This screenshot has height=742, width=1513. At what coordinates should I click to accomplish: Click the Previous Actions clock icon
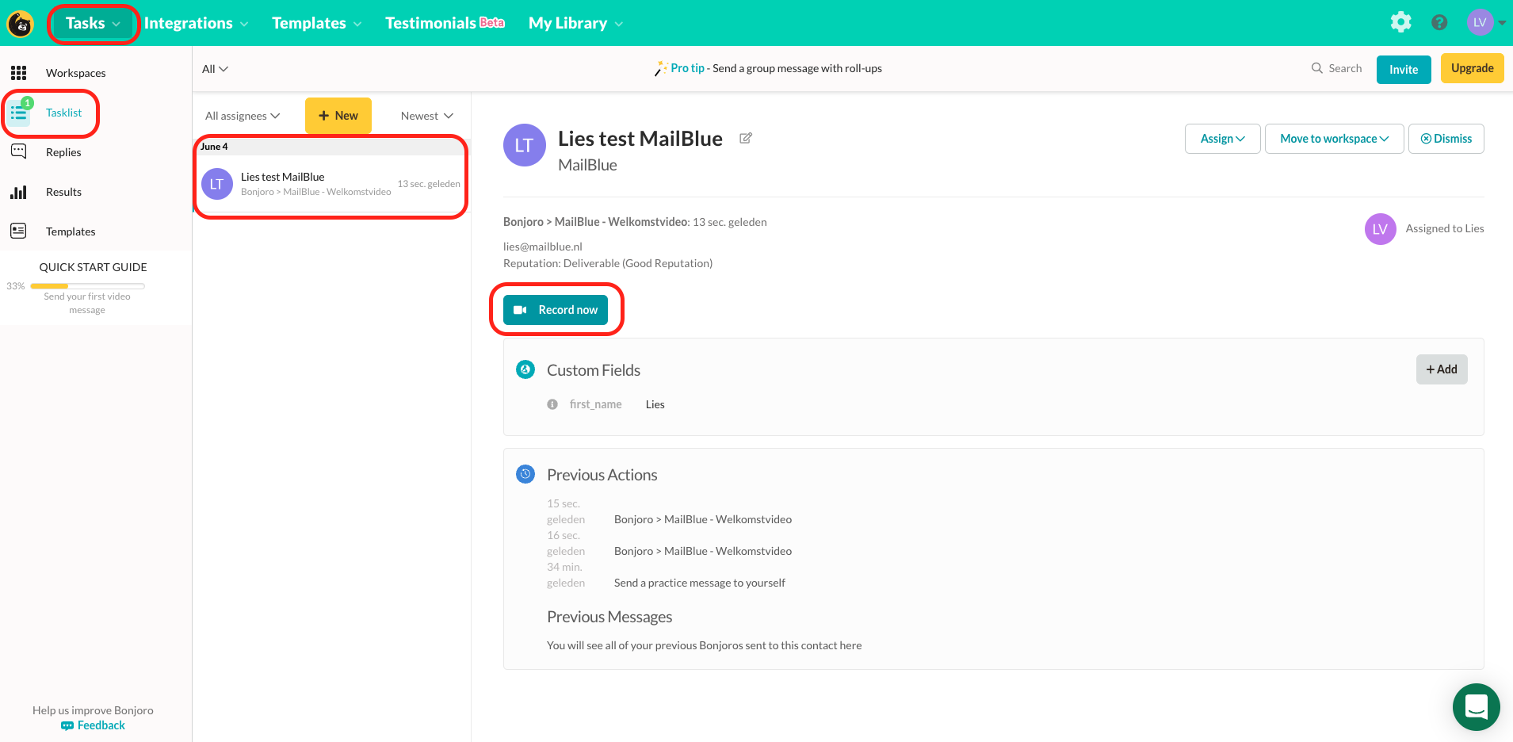[x=525, y=474]
